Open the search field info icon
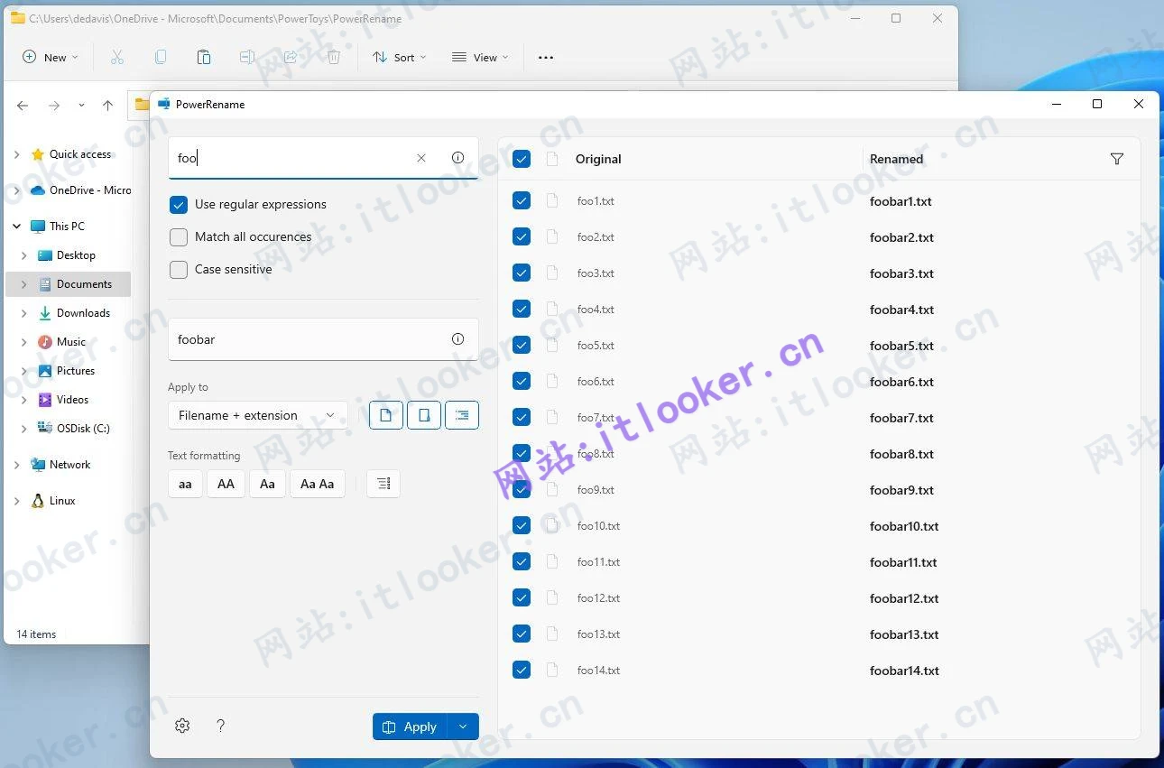The height and width of the screenshot is (768, 1164). click(457, 158)
